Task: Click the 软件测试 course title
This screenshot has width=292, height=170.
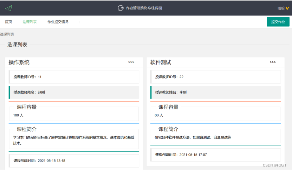Action: (x=161, y=62)
